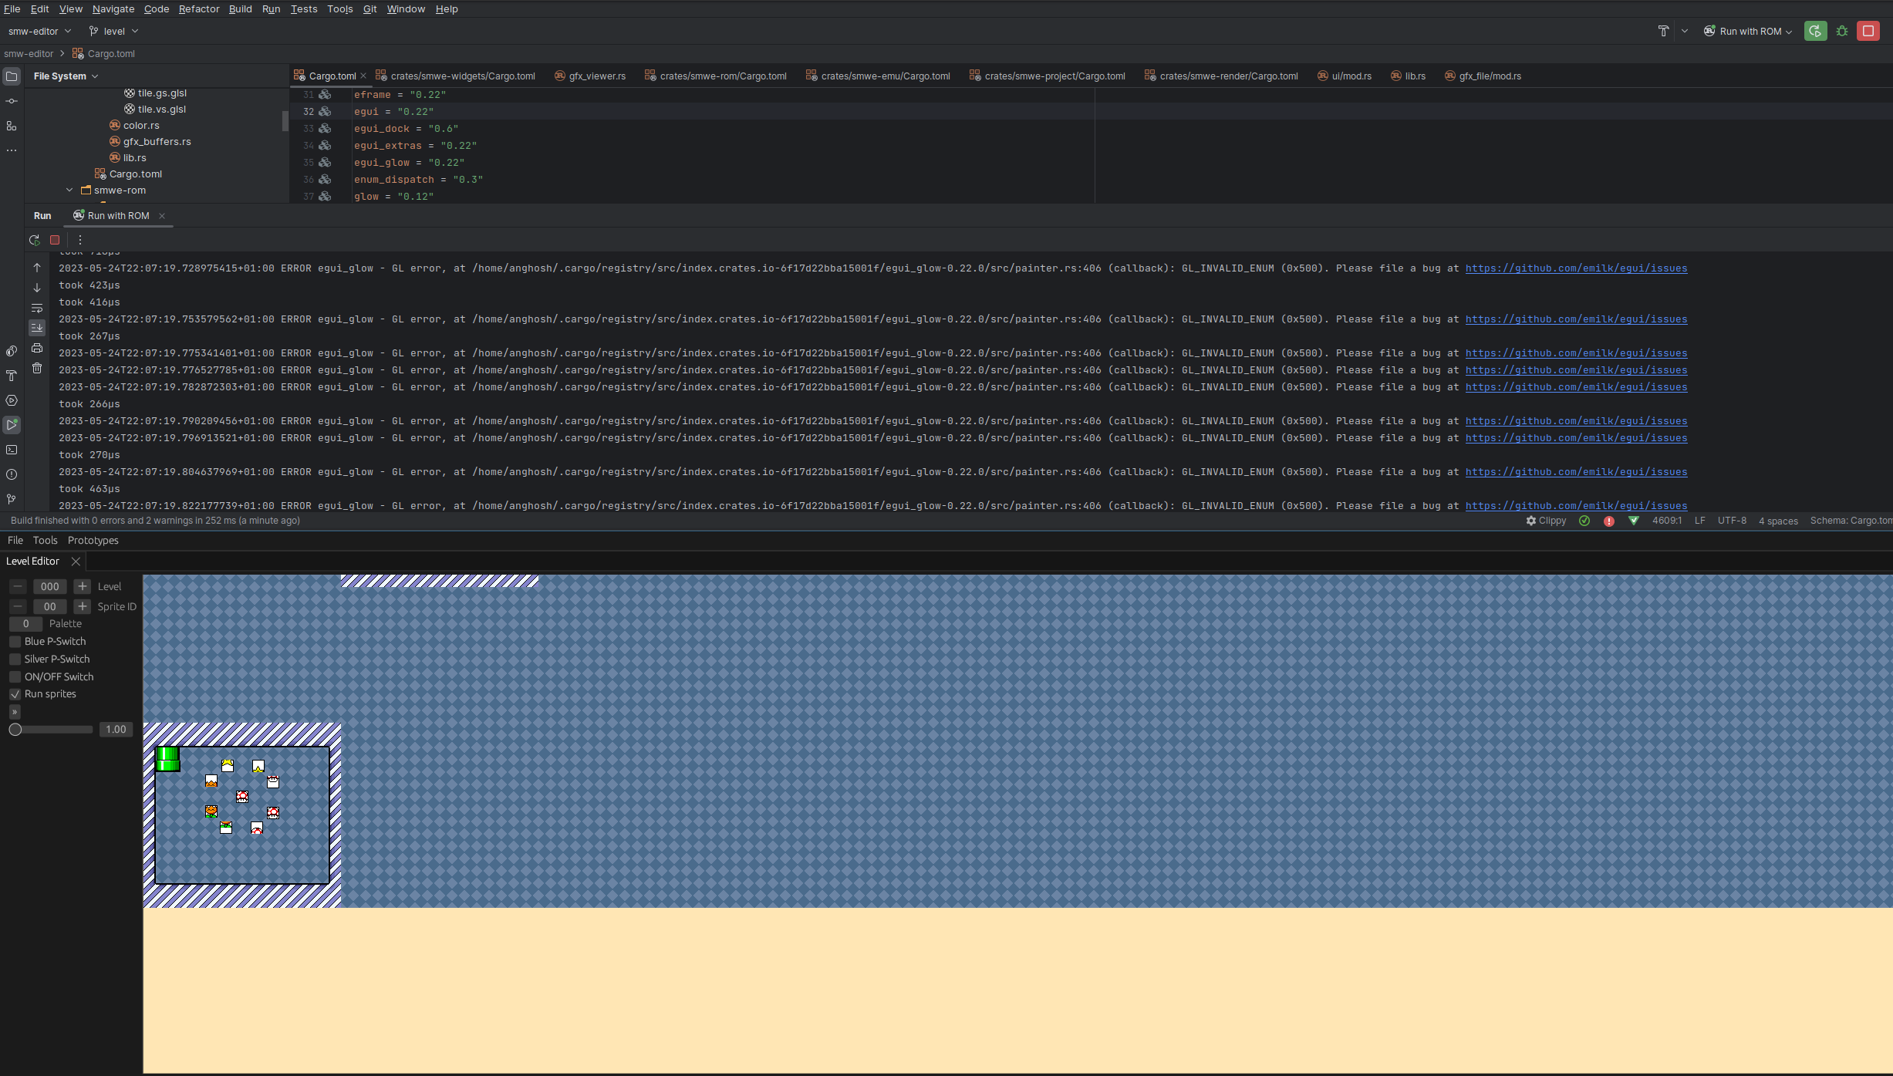This screenshot has width=1893, height=1076.
Task: Open the Problems tool window
Action: point(12,474)
